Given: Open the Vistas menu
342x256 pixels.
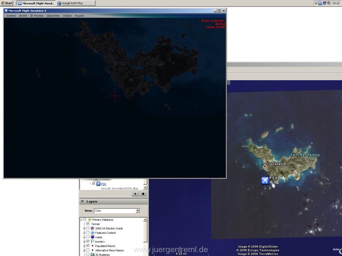Looking at the screenshot, I should pyautogui.click(x=67, y=16).
